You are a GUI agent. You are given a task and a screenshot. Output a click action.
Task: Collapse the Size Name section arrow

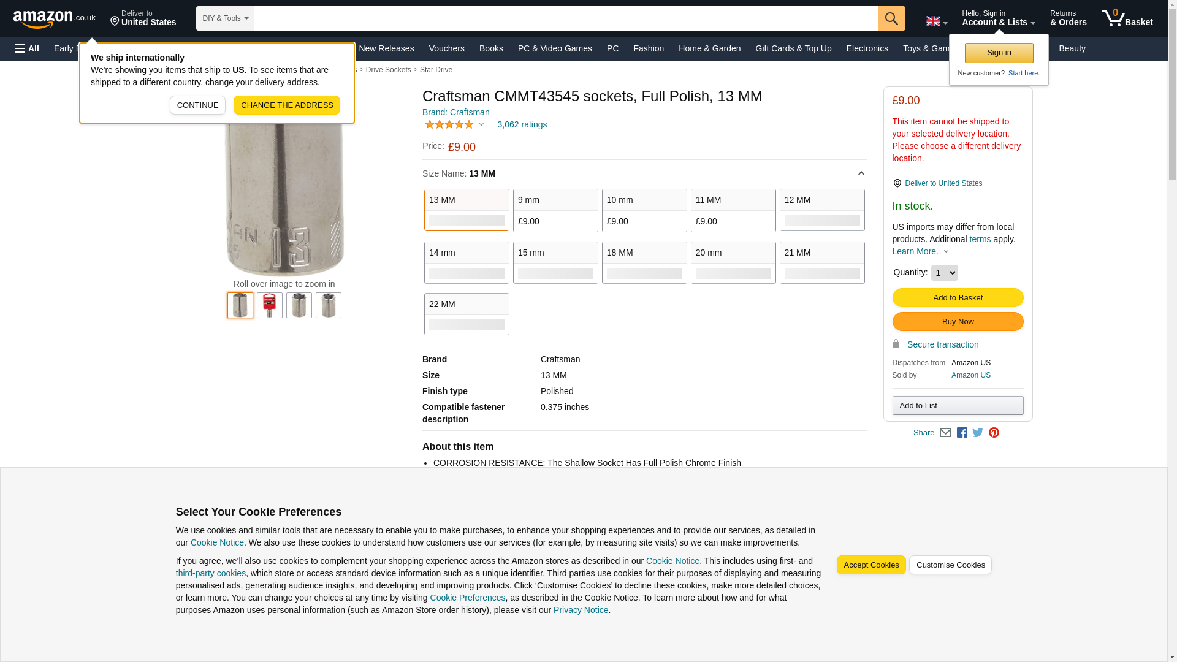pyautogui.click(x=861, y=173)
